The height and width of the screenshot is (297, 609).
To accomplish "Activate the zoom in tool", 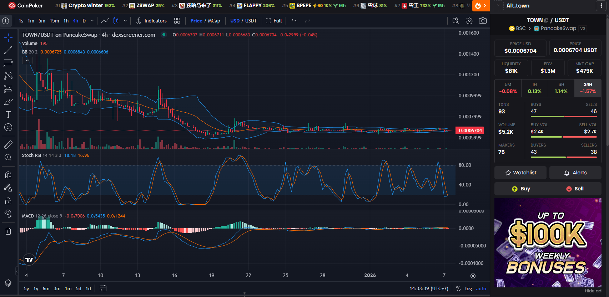I will 8,157.
